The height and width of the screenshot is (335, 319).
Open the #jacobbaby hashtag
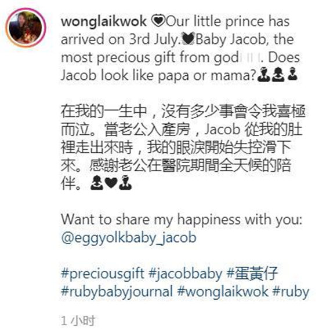click(186, 274)
